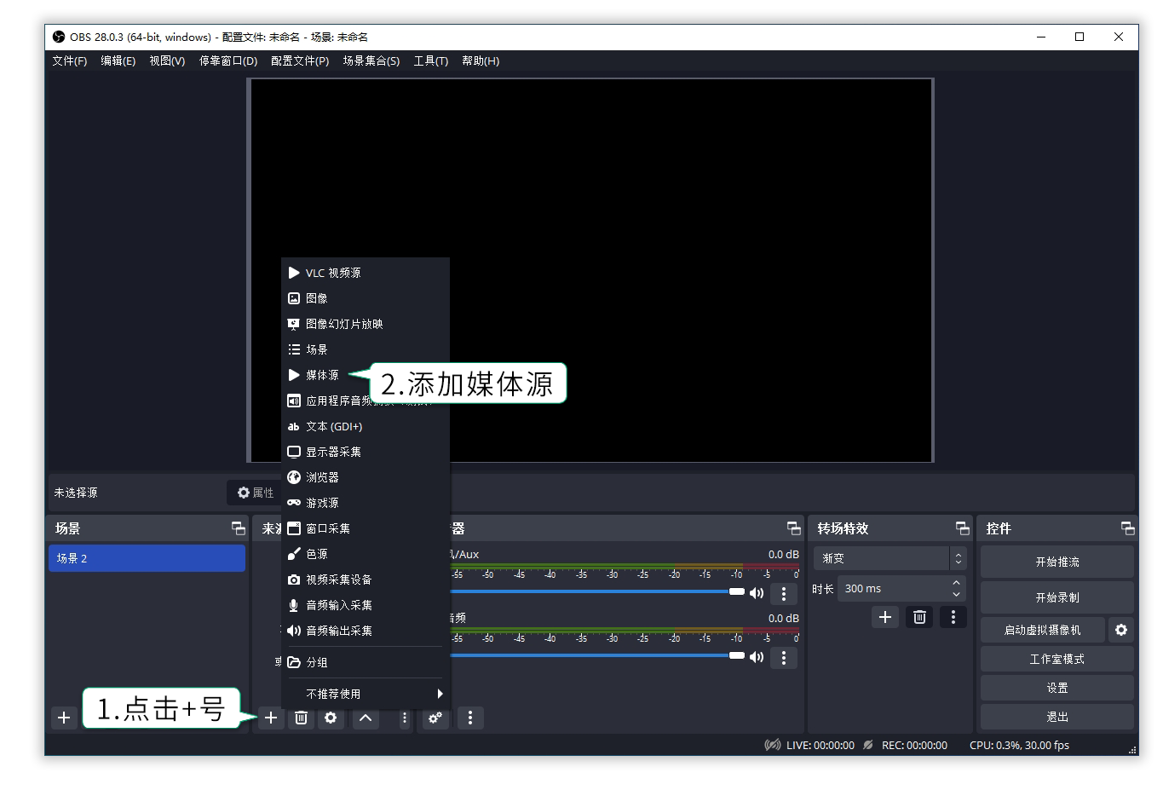The width and height of the screenshot is (1163, 790).
Task: Open the 工具(T) menu
Action: (x=431, y=61)
